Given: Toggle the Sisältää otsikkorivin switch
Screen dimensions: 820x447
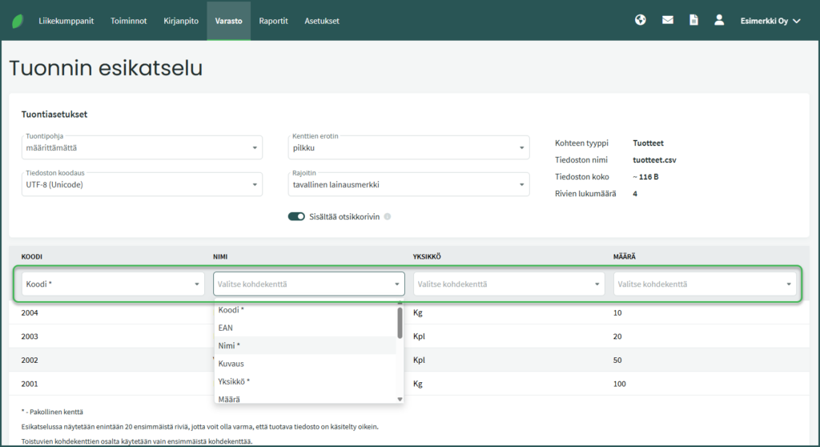Looking at the screenshot, I should point(296,217).
